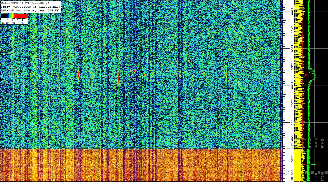Click the filter passband shape icon on lower axis
Screen dimensions: 328x182
click(287, 172)
